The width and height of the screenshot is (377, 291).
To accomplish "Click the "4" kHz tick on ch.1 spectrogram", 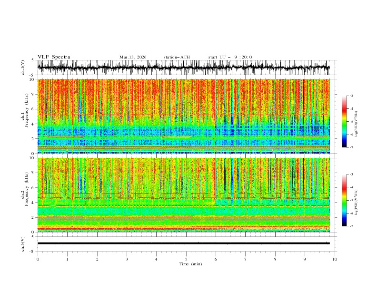I will pos(32,124).
